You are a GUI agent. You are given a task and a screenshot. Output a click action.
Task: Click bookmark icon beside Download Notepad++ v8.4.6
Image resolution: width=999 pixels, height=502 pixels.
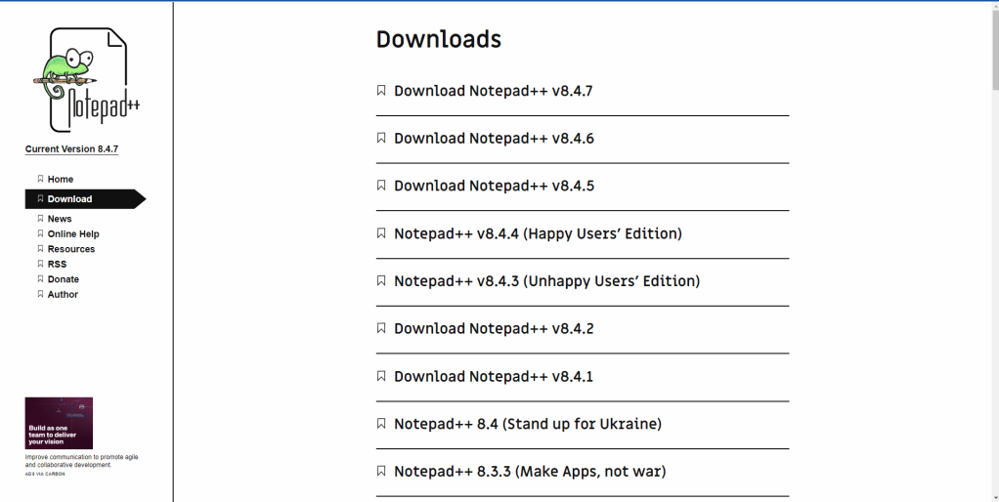point(381,139)
